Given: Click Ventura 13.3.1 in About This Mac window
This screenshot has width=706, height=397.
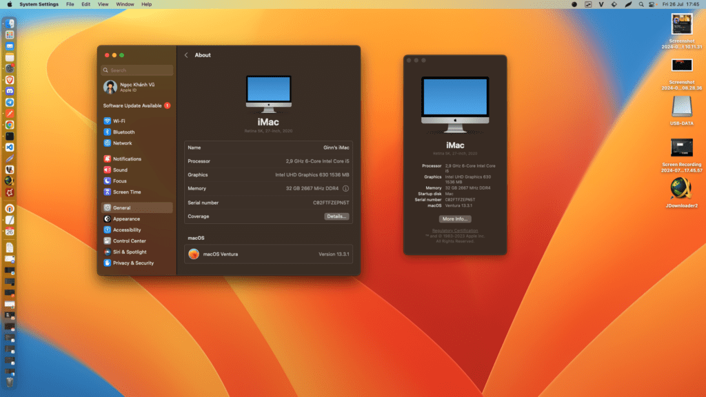Looking at the screenshot, I should (458, 205).
